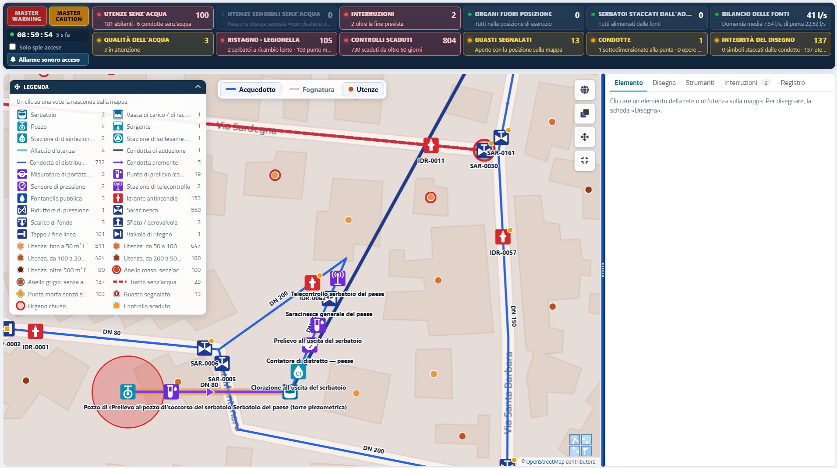Hide 'Tratto senz'acqua' red dashed legend swatch

[x=120, y=282]
